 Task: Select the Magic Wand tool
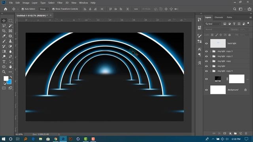pyautogui.click(x=10, y=26)
